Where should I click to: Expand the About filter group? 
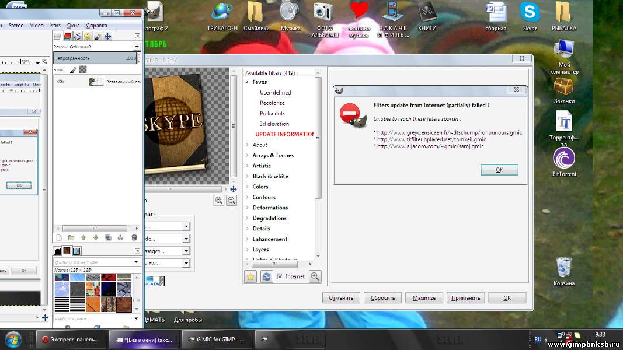pyautogui.click(x=247, y=145)
